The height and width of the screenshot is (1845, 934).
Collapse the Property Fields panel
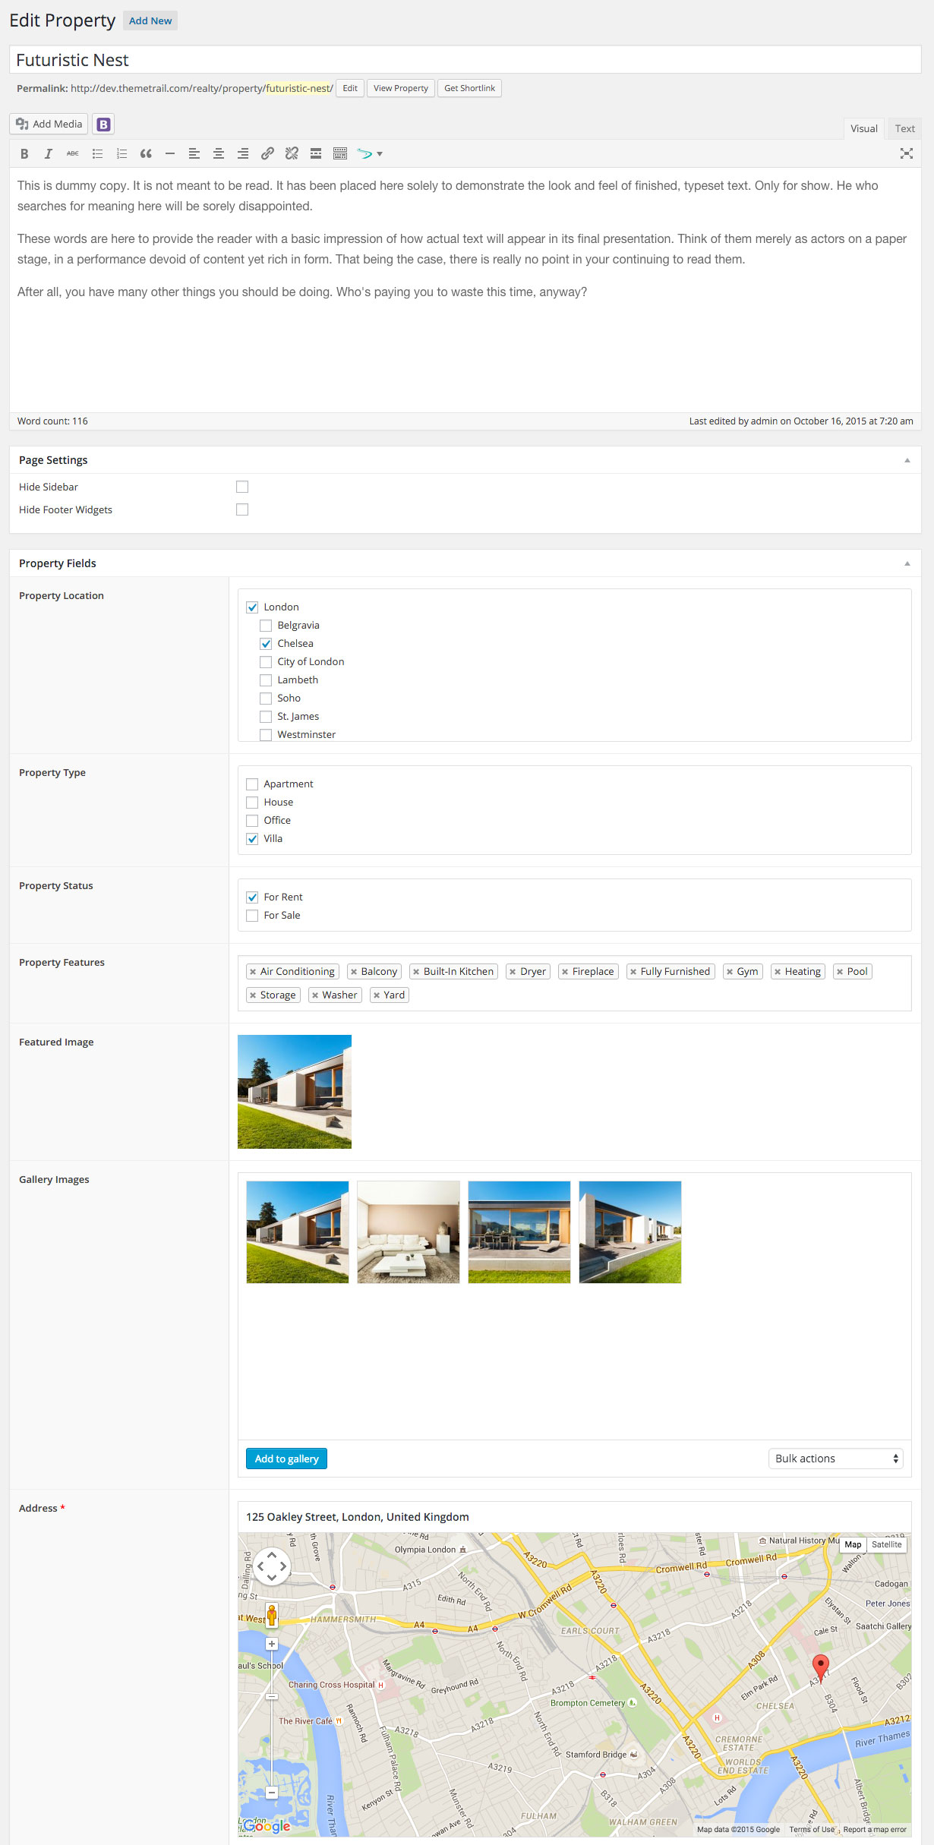tap(907, 563)
